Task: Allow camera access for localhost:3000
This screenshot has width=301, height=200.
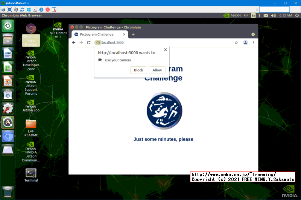Action: point(157,70)
